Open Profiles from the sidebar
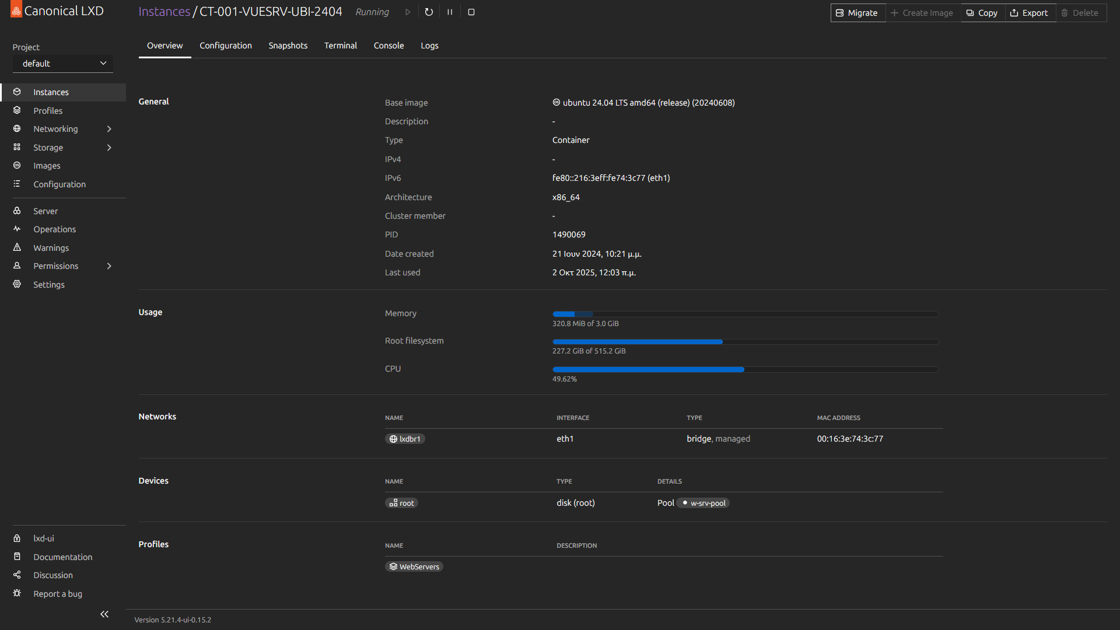The height and width of the screenshot is (630, 1120). [63, 111]
